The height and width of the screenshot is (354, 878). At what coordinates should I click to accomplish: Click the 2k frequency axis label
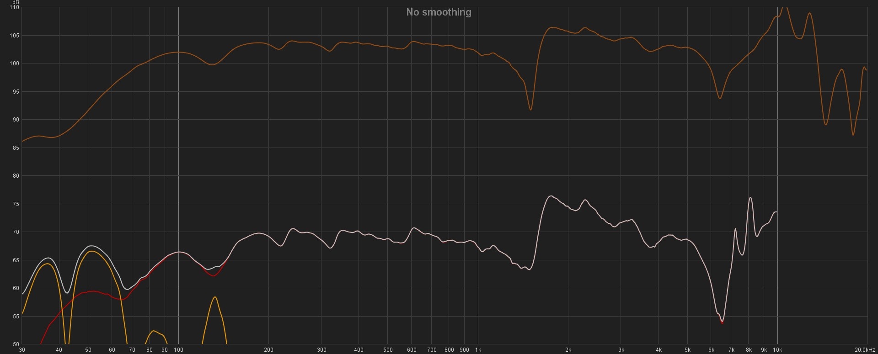pyautogui.click(x=568, y=350)
